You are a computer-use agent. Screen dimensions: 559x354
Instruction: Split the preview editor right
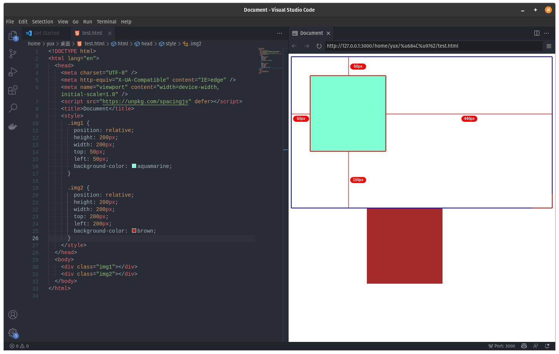coord(537,33)
